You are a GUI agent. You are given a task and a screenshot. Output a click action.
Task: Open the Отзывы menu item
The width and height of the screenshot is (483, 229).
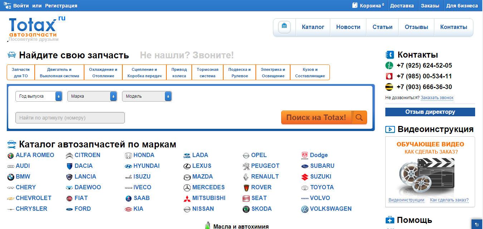[416, 27]
